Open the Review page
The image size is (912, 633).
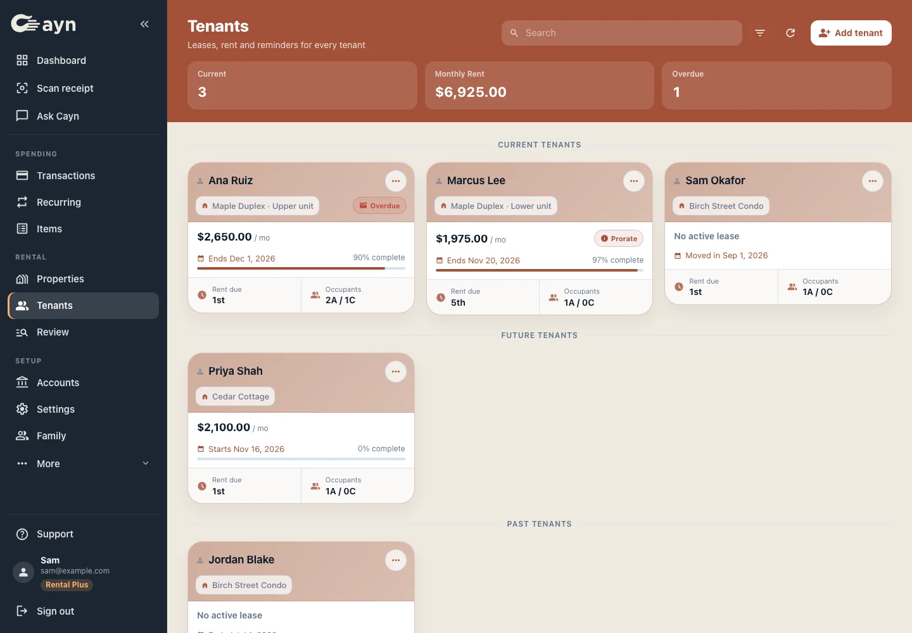pyautogui.click(x=84, y=332)
